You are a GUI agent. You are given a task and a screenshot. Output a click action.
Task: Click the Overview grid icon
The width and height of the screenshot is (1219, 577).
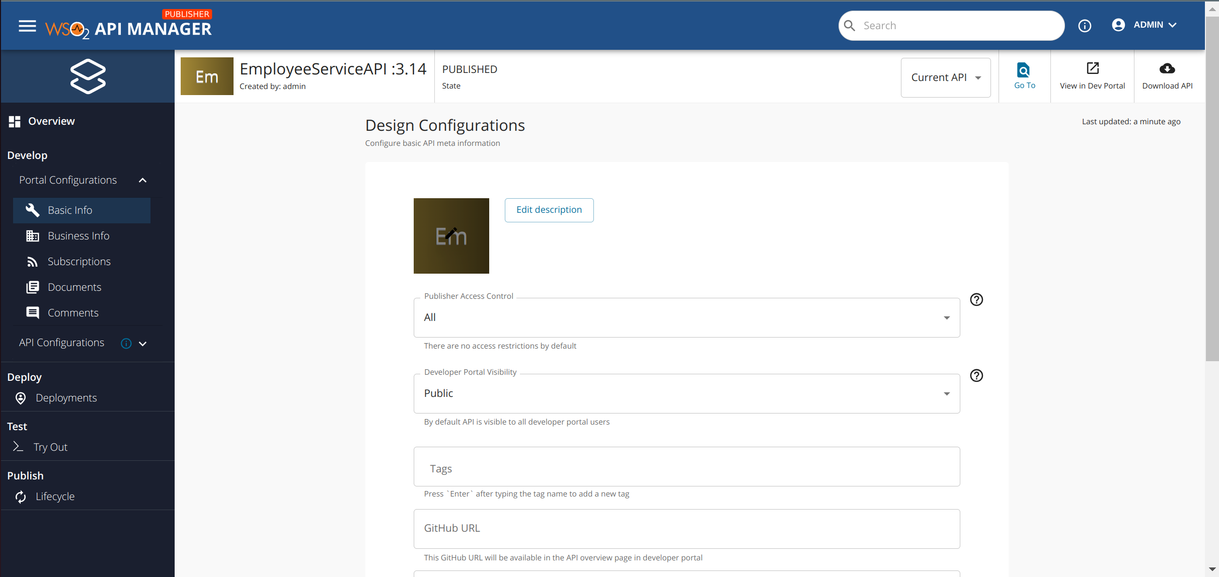click(15, 121)
